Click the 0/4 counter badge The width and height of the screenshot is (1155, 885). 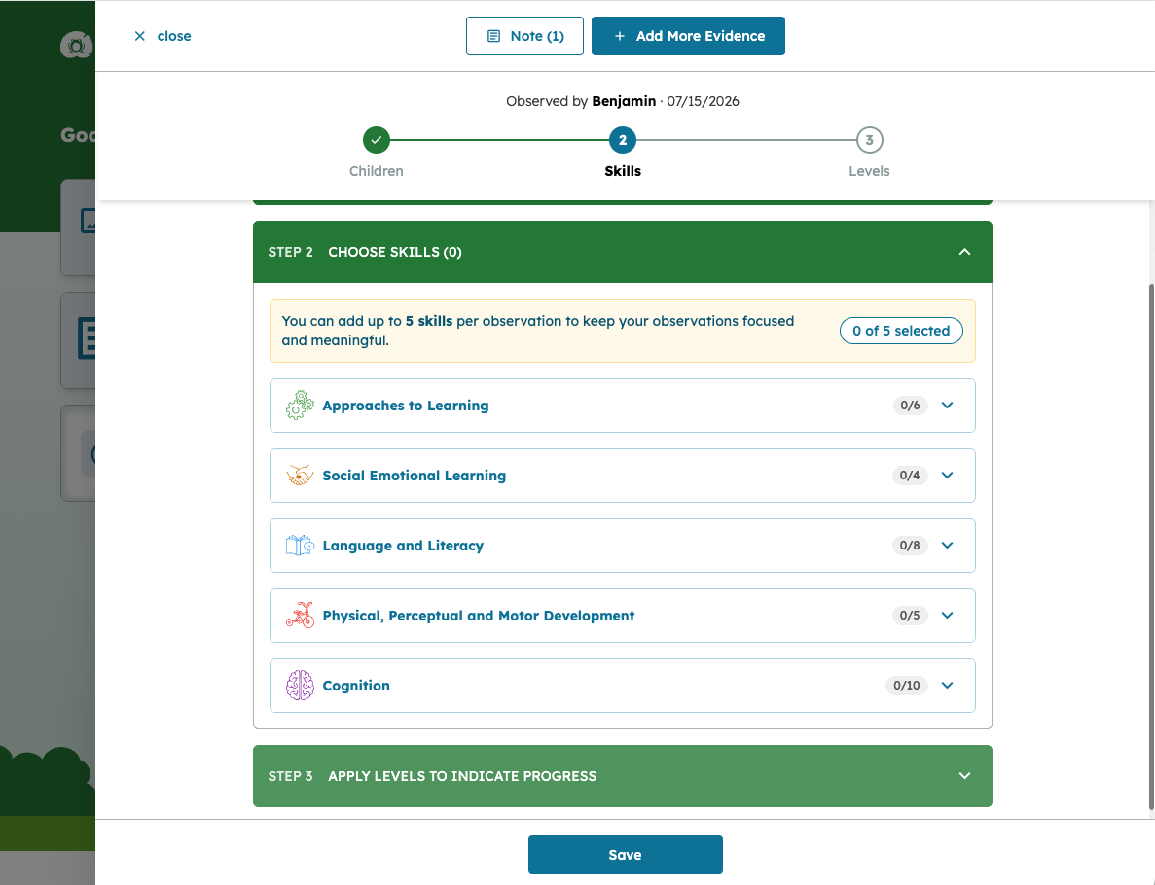click(x=910, y=476)
